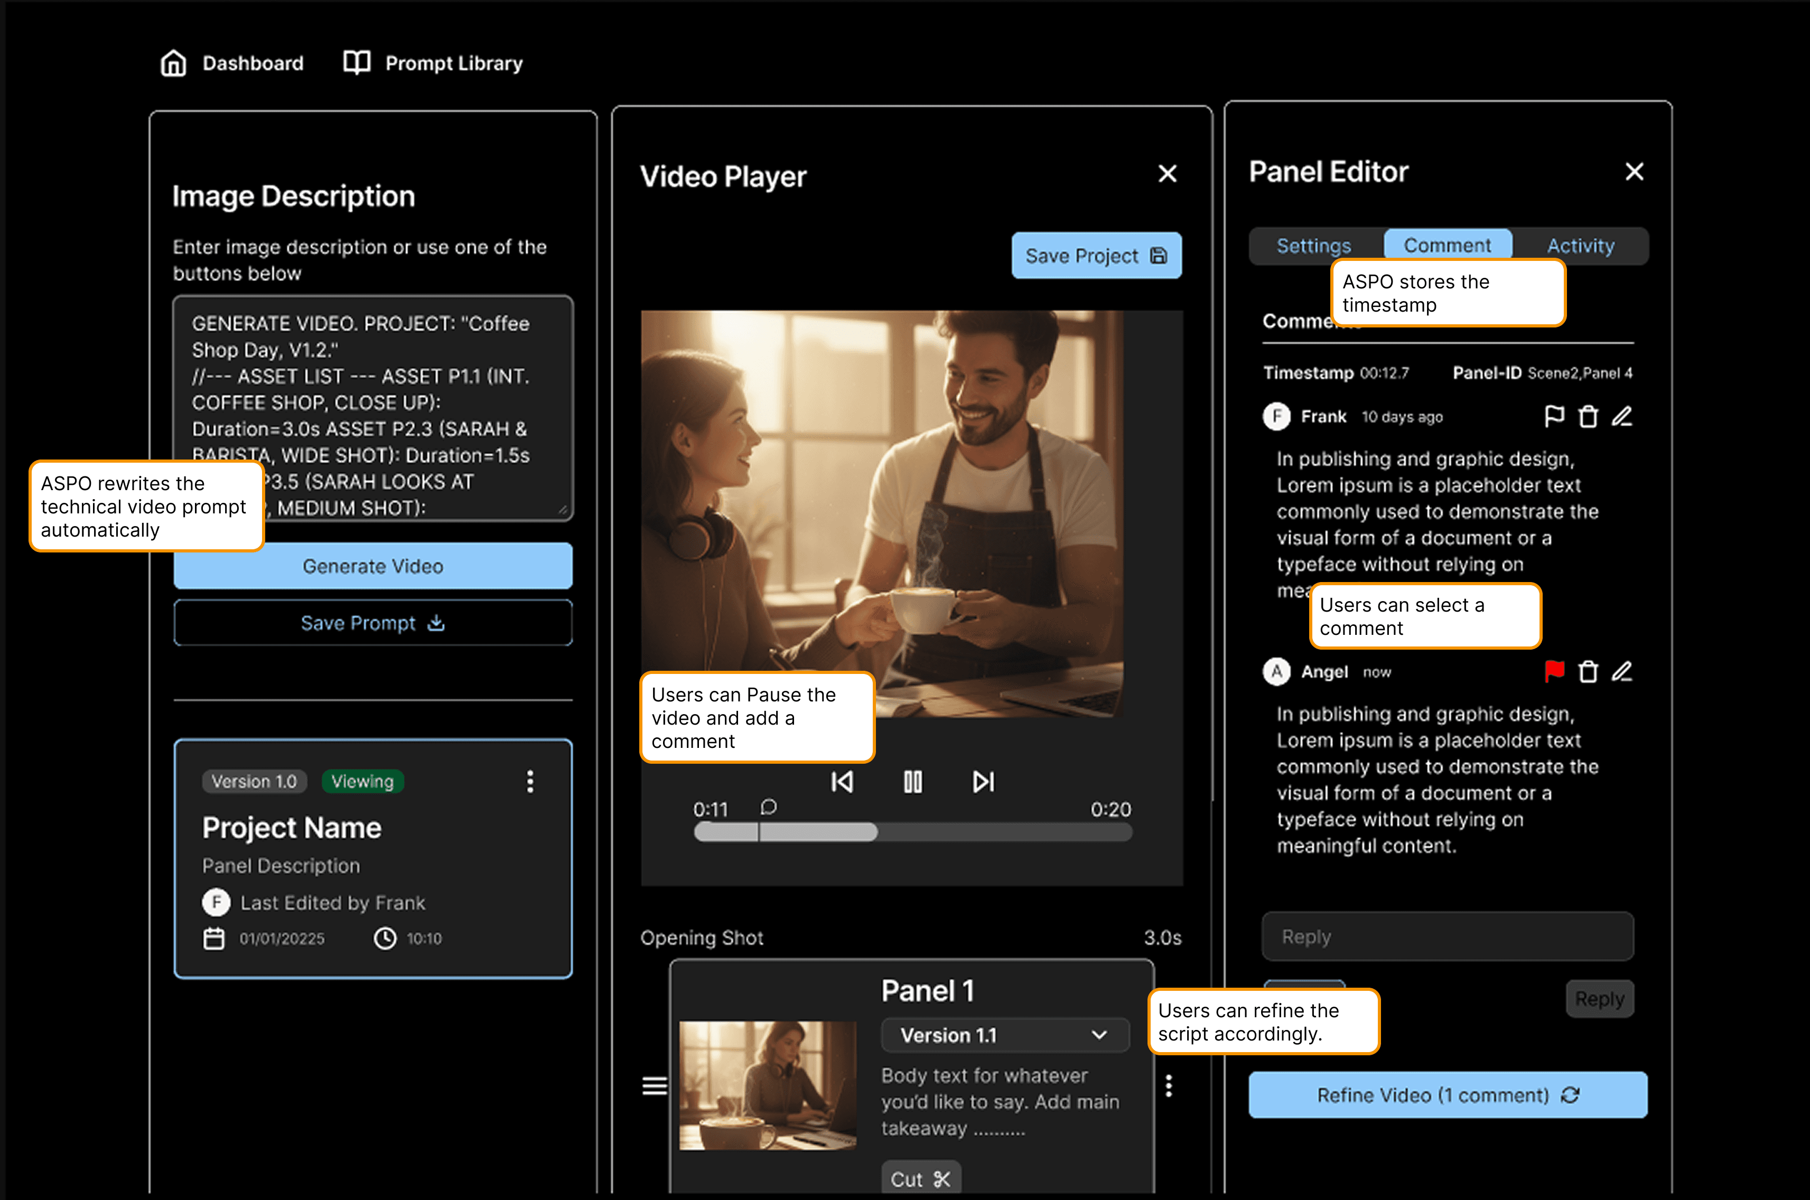
Task: Click the Generate Video button
Action: click(372, 566)
